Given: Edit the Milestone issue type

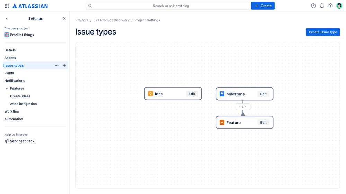Looking at the screenshot, I should (263, 94).
